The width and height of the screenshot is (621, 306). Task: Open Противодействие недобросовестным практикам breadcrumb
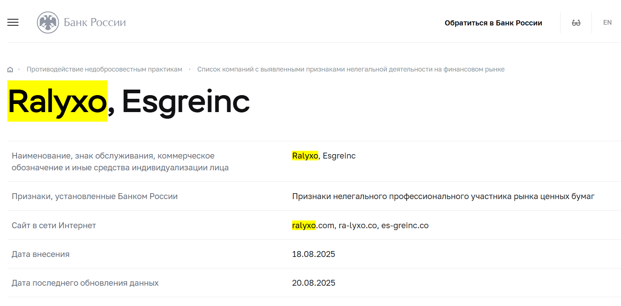click(104, 69)
